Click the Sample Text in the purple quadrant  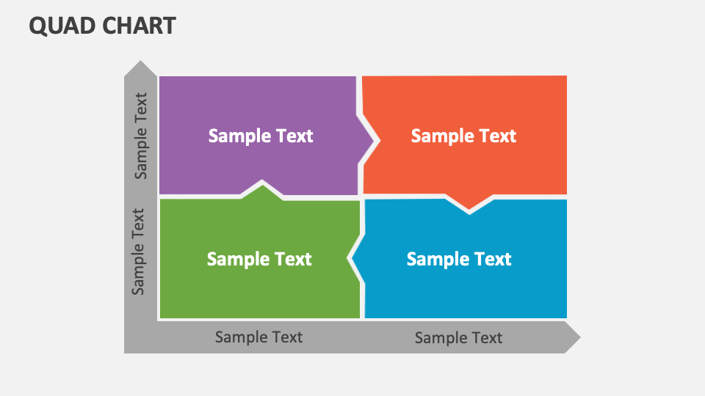tap(260, 136)
